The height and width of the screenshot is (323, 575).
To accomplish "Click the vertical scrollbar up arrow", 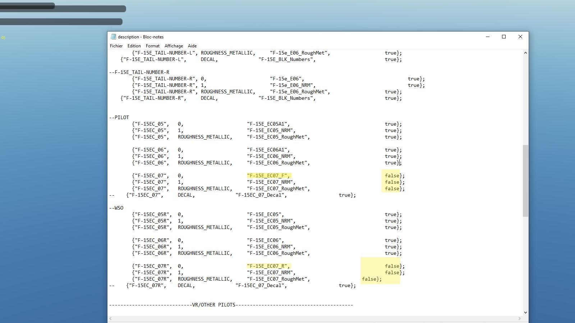I will tap(525, 53).
